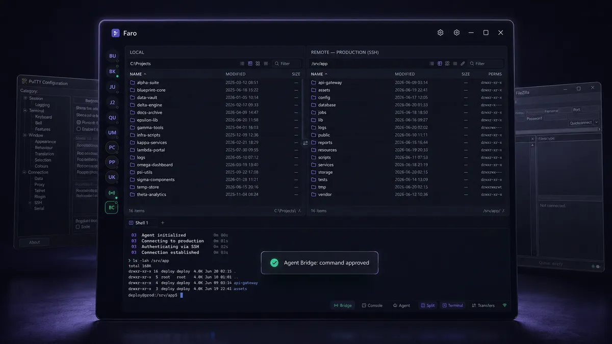
Task: Toggle the Terminal panel button
Action: point(453,305)
